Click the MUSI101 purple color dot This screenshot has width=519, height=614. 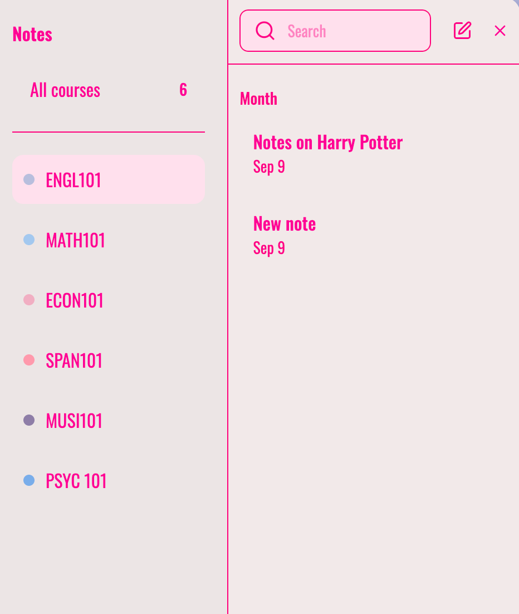(29, 420)
